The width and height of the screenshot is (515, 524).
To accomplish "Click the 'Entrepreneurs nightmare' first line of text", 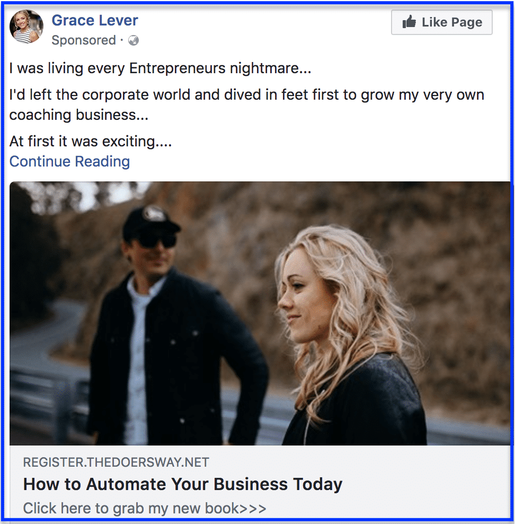I will coord(160,68).
